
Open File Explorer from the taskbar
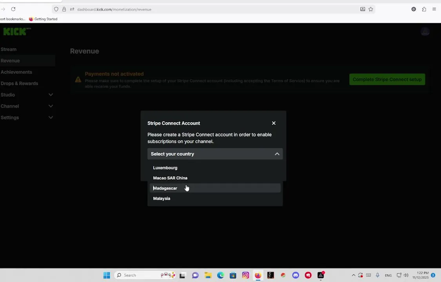click(x=208, y=275)
